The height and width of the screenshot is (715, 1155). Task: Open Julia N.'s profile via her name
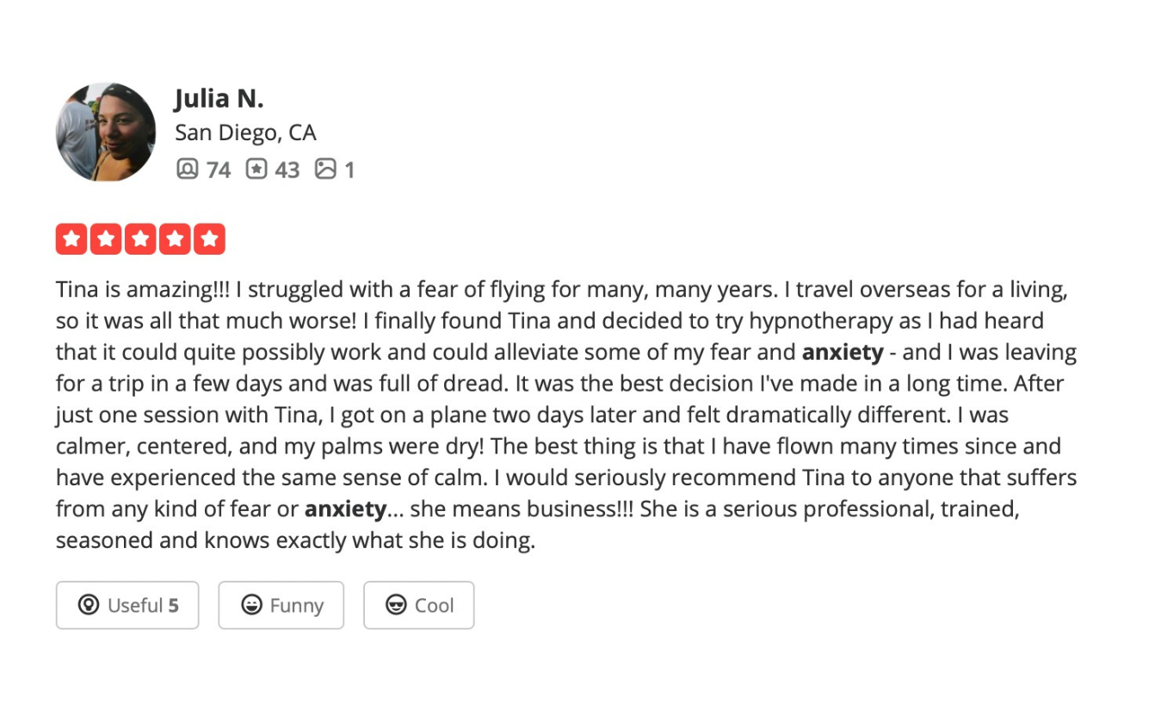pyautogui.click(x=219, y=97)
